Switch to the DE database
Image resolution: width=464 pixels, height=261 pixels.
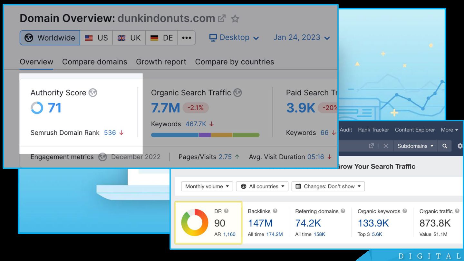coord(162,38)
